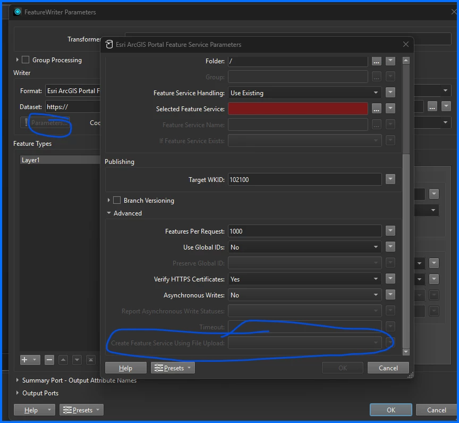Open Verify HTTPS Certificates dropdown
Image resolution: width=459 pixels, height=423 pixels.
[305, 279]
